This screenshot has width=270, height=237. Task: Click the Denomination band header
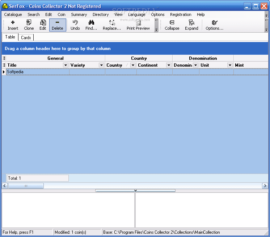point(203,58)
